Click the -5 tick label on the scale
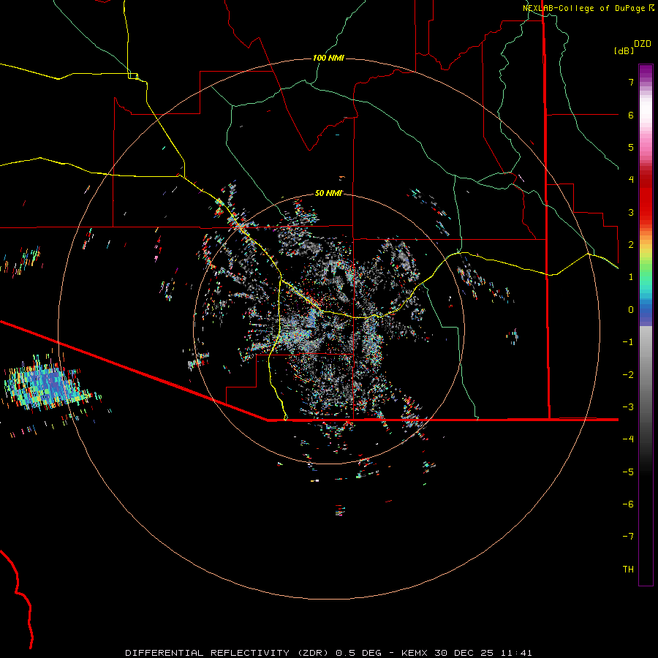 (628, 472)
